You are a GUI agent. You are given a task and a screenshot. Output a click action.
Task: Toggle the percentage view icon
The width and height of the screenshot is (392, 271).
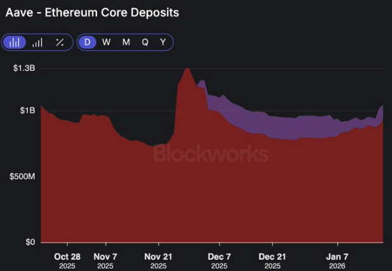(x=60, y=42)
